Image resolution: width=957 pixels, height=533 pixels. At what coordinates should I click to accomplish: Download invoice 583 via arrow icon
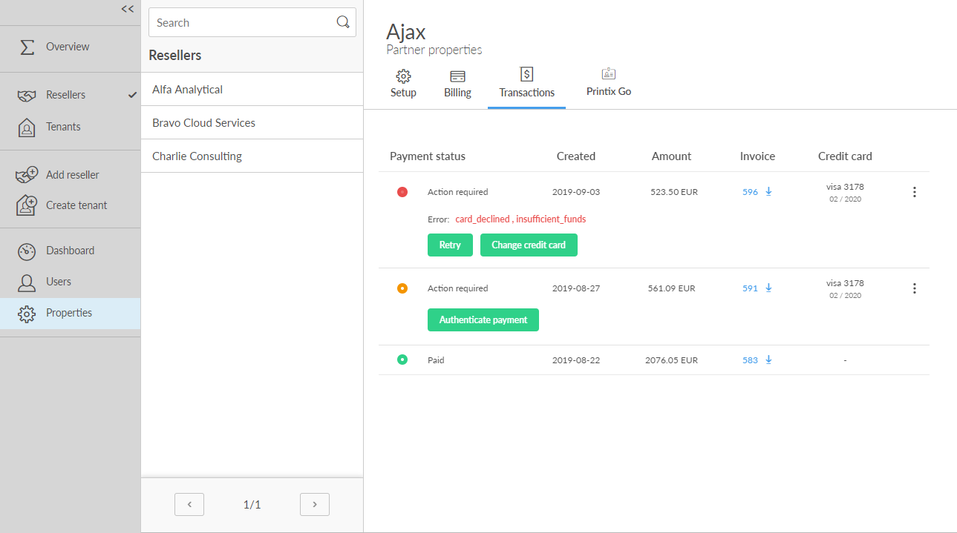[768, 360]
